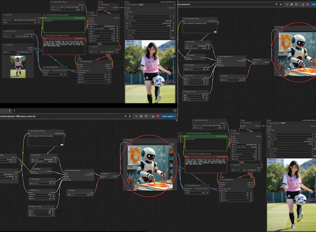Click the bookmark star in the upper-right browser bar
Image resolution: width=316 pixels, height=232 pixels.
tap(281, 4)
